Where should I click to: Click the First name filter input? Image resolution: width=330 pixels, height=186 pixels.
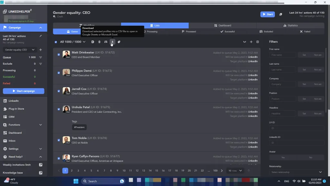[283, 55]
